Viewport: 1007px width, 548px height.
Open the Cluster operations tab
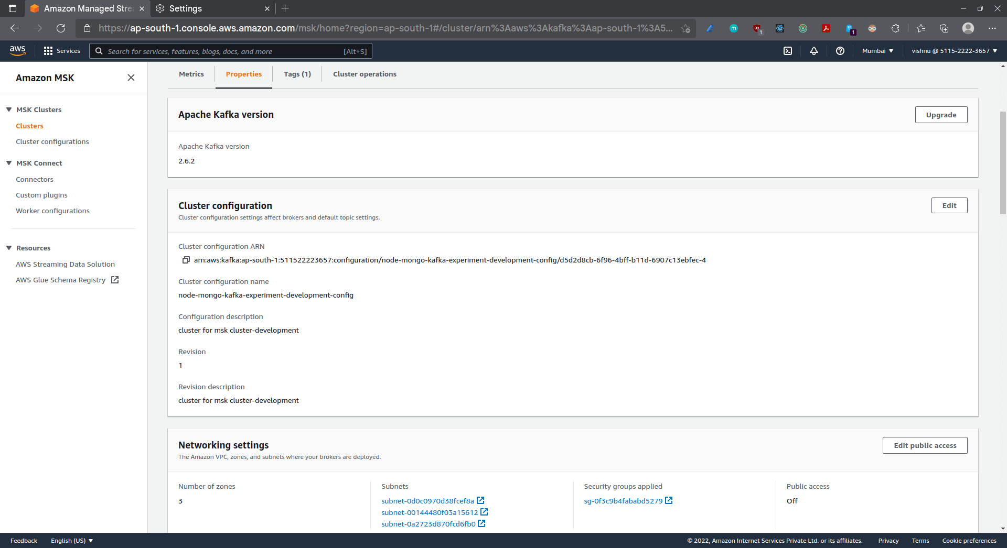pos(365,74)
